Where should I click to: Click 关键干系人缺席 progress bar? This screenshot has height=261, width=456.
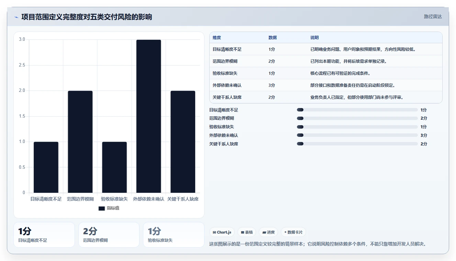coord(357,144)
